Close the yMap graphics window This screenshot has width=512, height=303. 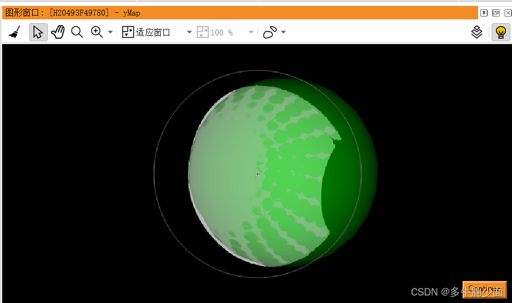click(508, 13)
